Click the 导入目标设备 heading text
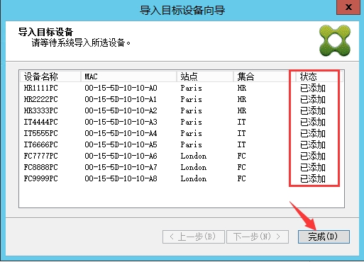 pos(45,32)
